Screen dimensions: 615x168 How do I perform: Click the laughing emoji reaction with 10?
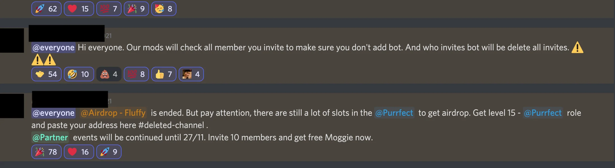[x=79, y=74]
